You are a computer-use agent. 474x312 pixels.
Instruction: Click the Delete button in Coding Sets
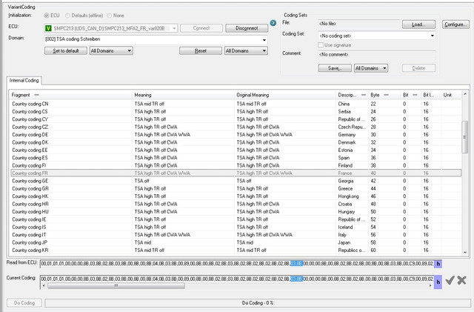pyautogui.click(x=418, y=68)
